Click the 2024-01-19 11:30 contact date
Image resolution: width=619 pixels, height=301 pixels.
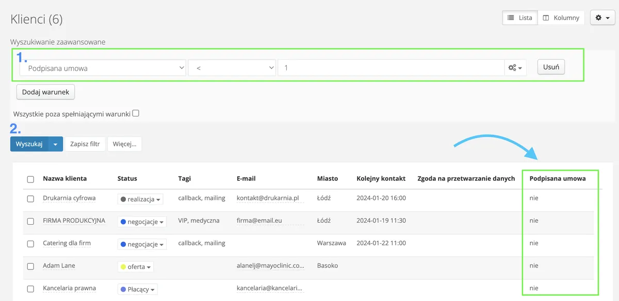(381, 221)
